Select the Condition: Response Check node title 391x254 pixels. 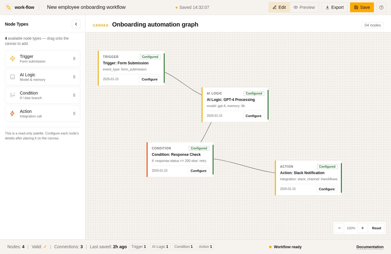pyautogui.click(x=176, y=155)
